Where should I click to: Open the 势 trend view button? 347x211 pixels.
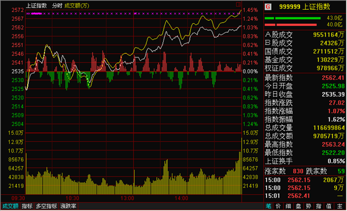308,206
